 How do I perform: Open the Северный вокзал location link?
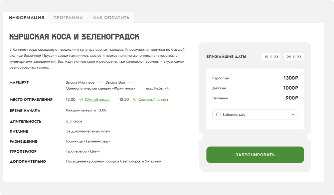pyautogui.click(x=153, y=100)
